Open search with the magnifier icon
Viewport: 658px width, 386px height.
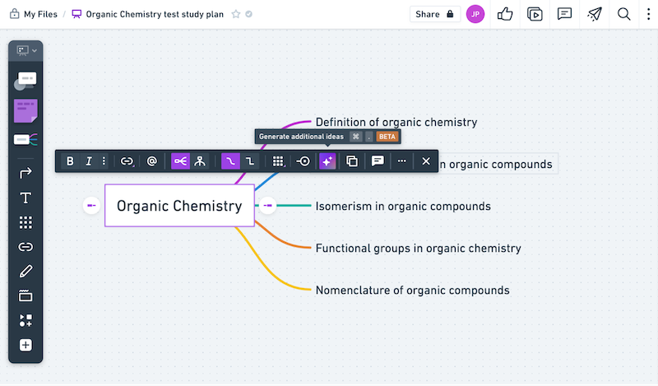[x=624, y=14]
